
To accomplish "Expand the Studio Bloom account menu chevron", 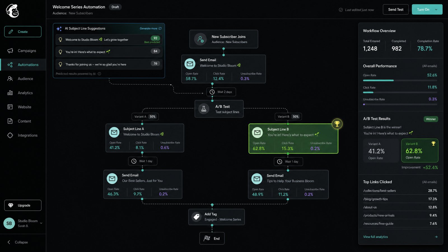I will click(41, 223).
